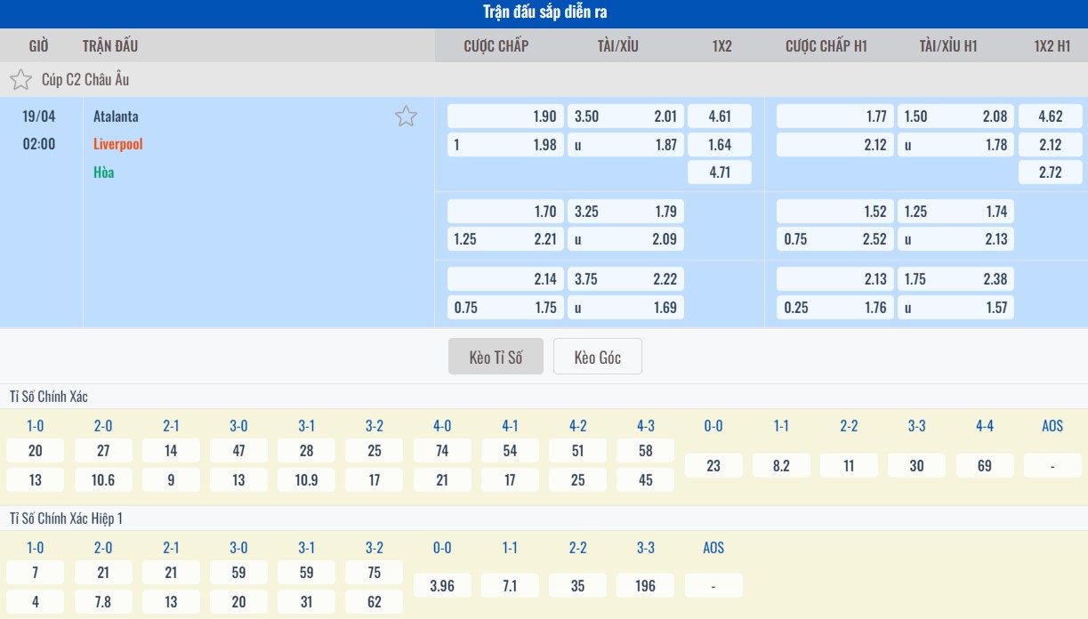Select 4-0 home score odds 74
Screen dimensions: 1088x619
442,451
